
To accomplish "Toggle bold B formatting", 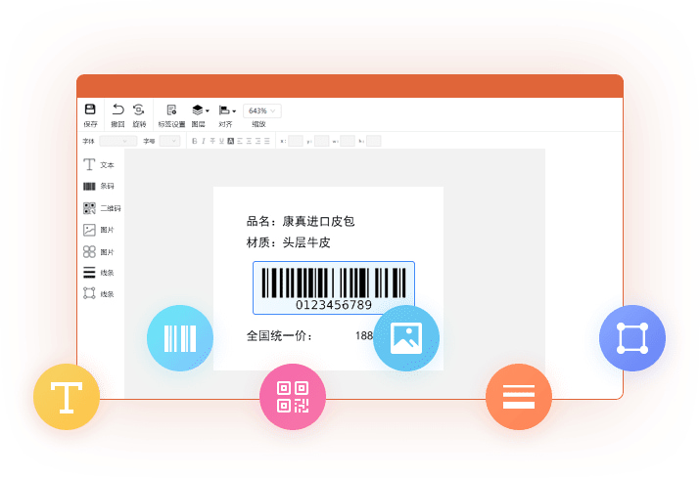I will tap(194, 142).
